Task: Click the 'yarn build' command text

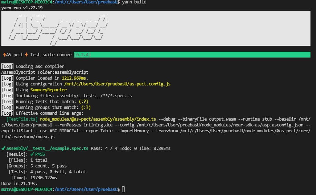Action: click(x=134, y=2)
